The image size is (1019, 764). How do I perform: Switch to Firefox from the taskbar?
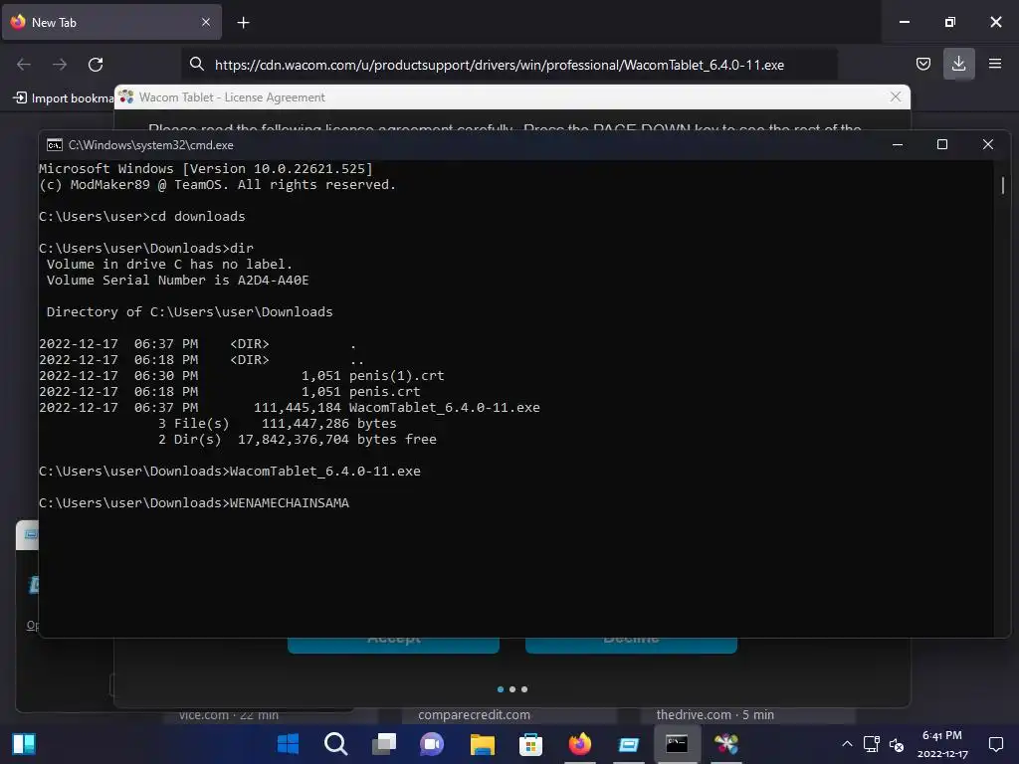point(580,744)
